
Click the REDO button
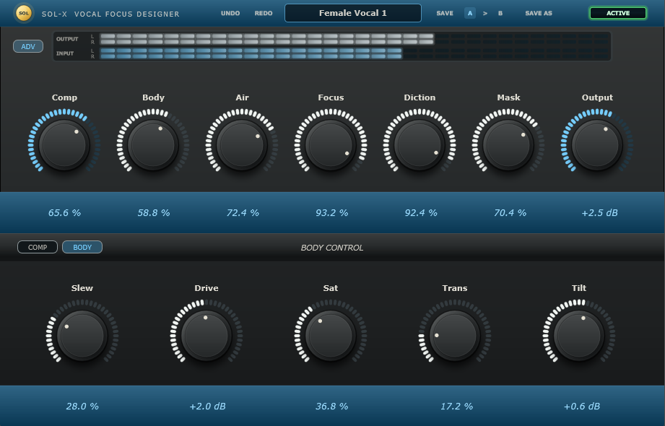point(264,13)
